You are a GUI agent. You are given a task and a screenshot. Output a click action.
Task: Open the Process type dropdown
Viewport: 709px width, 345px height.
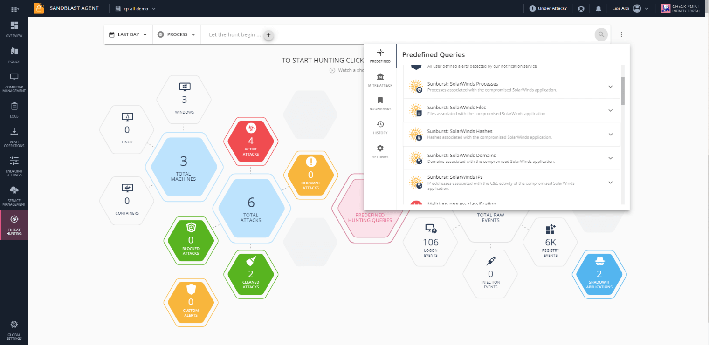coord(177,34)
